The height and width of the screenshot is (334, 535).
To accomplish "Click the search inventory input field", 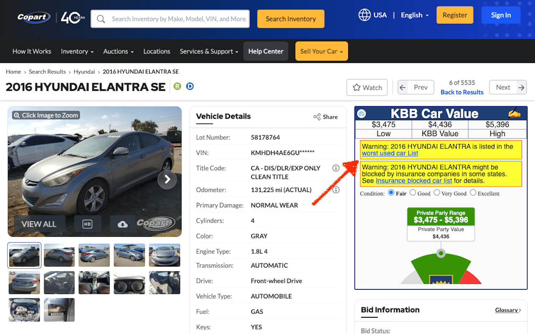I will pyautogui.click(x=170, y=19).
